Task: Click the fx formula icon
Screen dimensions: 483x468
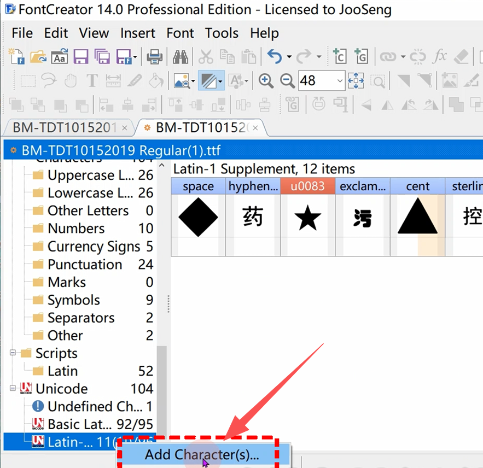Action: tap(440, 56)
